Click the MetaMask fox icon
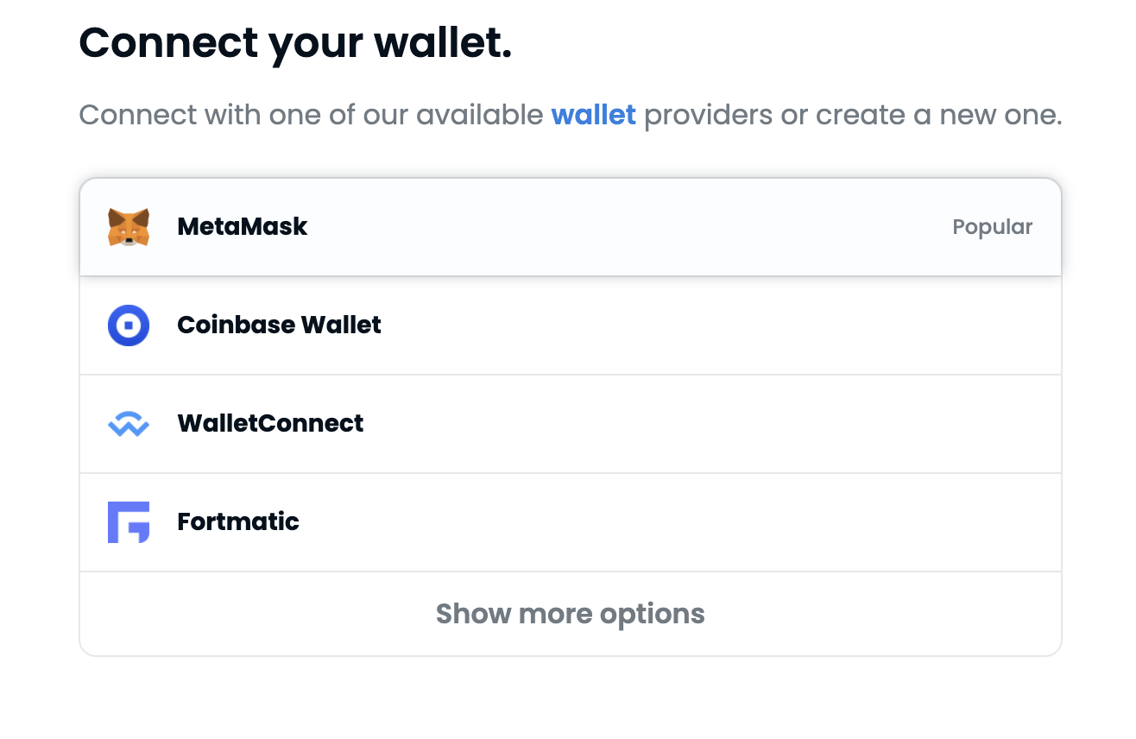Screen dimensions: 1136x739 coord(129,227)
